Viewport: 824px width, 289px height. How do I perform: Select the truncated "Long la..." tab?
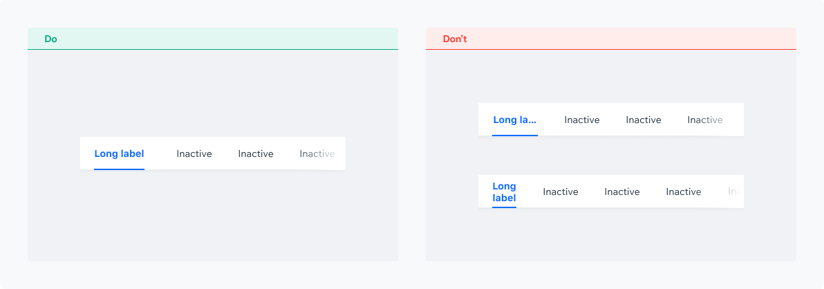pyautogui.click(x=515, y=120)
